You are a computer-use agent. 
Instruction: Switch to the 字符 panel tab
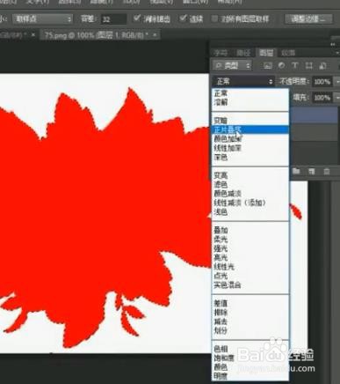221,53
